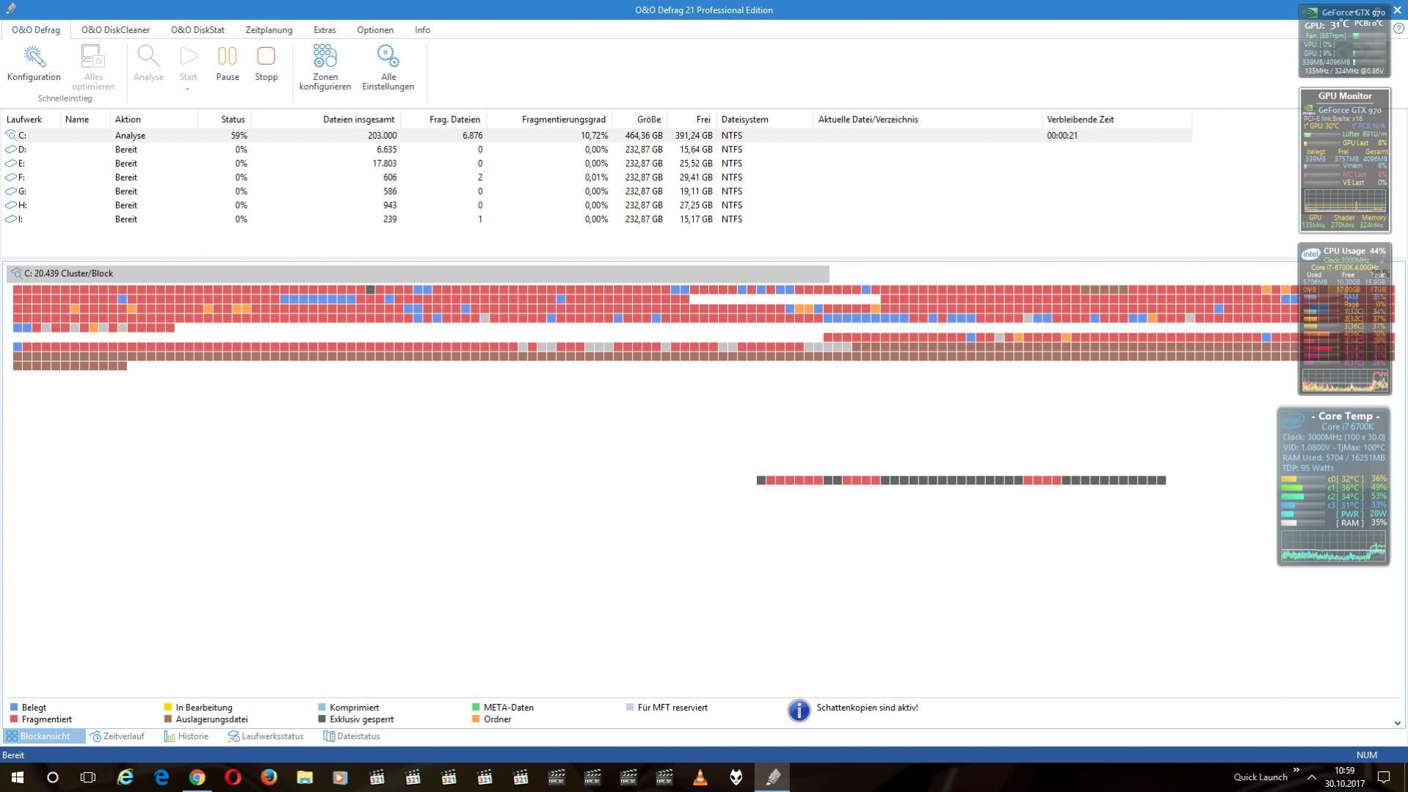Viewport: 1408px width, 792px height.
Task: Launch Google Chrome from taskbar
Action: pyautogui.click(x=197, y=777)
